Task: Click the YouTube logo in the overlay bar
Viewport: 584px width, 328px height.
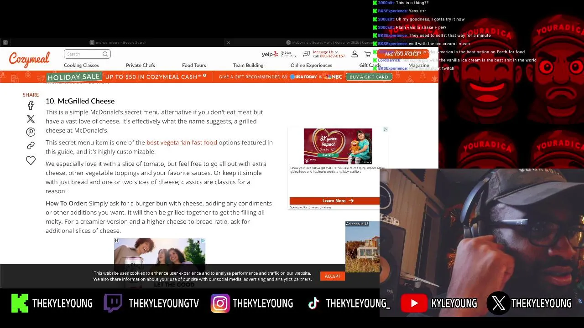Action: (x=414, y=303)
